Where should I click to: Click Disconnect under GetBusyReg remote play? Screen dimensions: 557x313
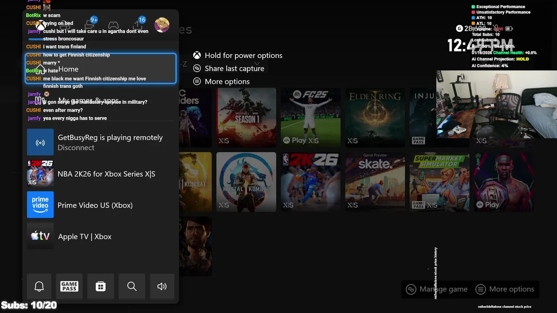click(76, 148)
